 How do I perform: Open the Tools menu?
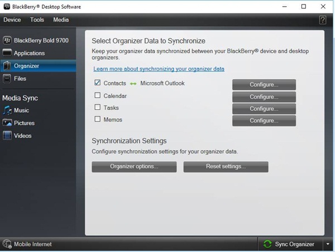click(x=37, y=20)
